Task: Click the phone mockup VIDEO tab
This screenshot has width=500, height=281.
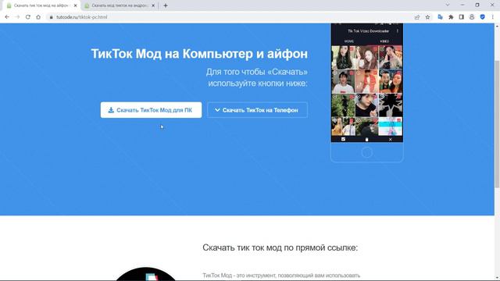Action: pos(384,41)
